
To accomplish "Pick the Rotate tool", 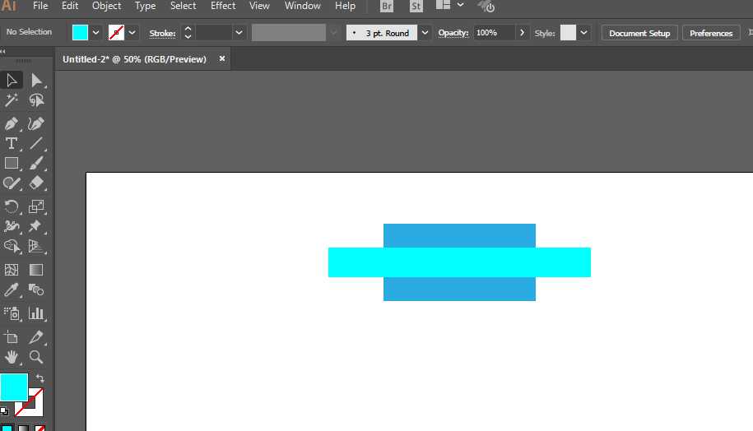I will click(12, 206).
